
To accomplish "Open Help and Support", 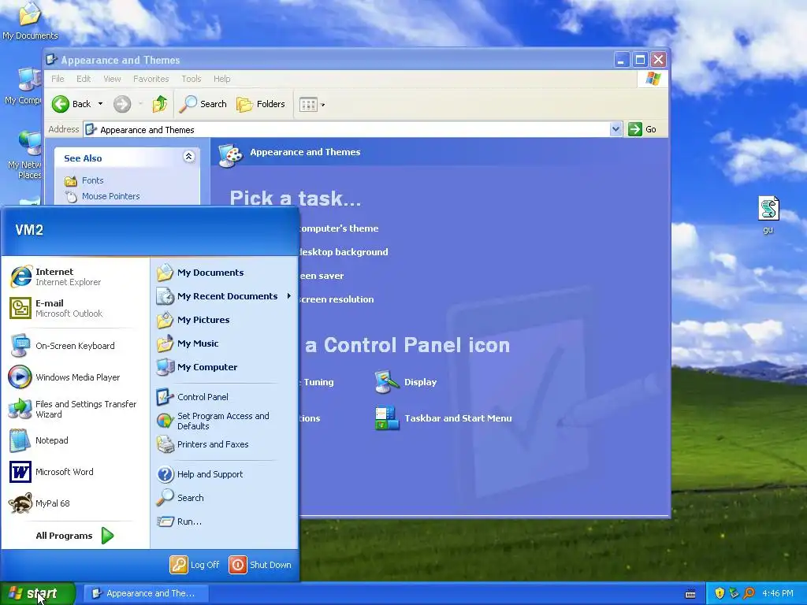I will [x=199, y=473].
